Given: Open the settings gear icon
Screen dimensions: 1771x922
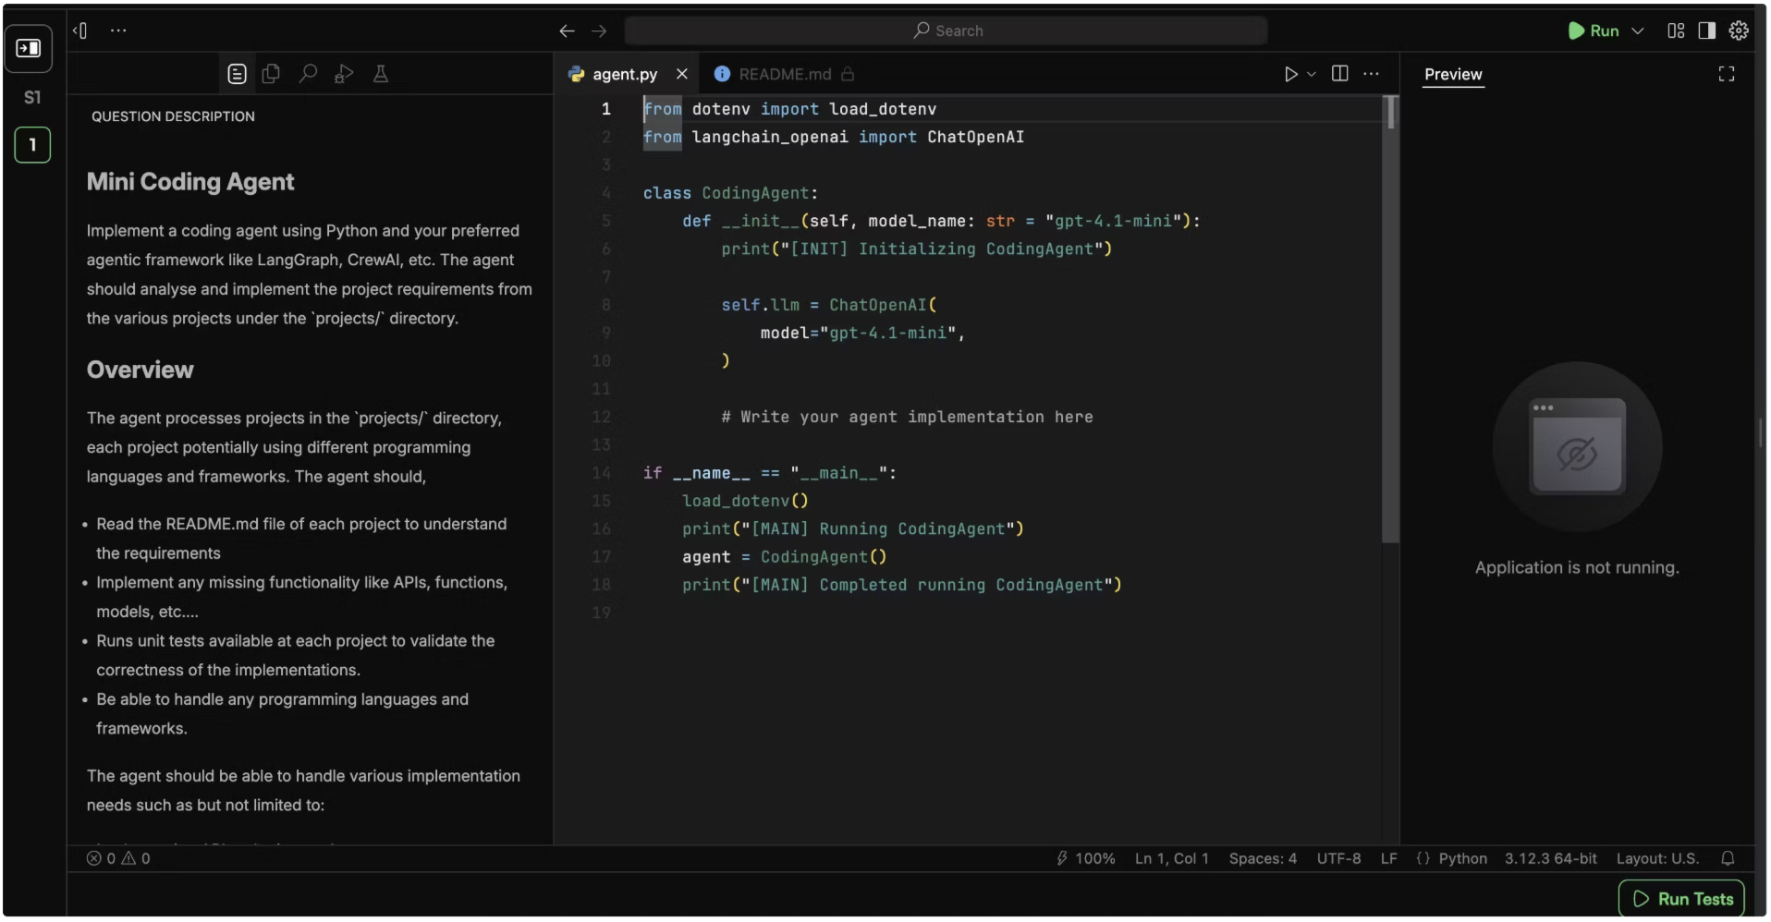Looking at the screenshot, I should [1739, 30].
